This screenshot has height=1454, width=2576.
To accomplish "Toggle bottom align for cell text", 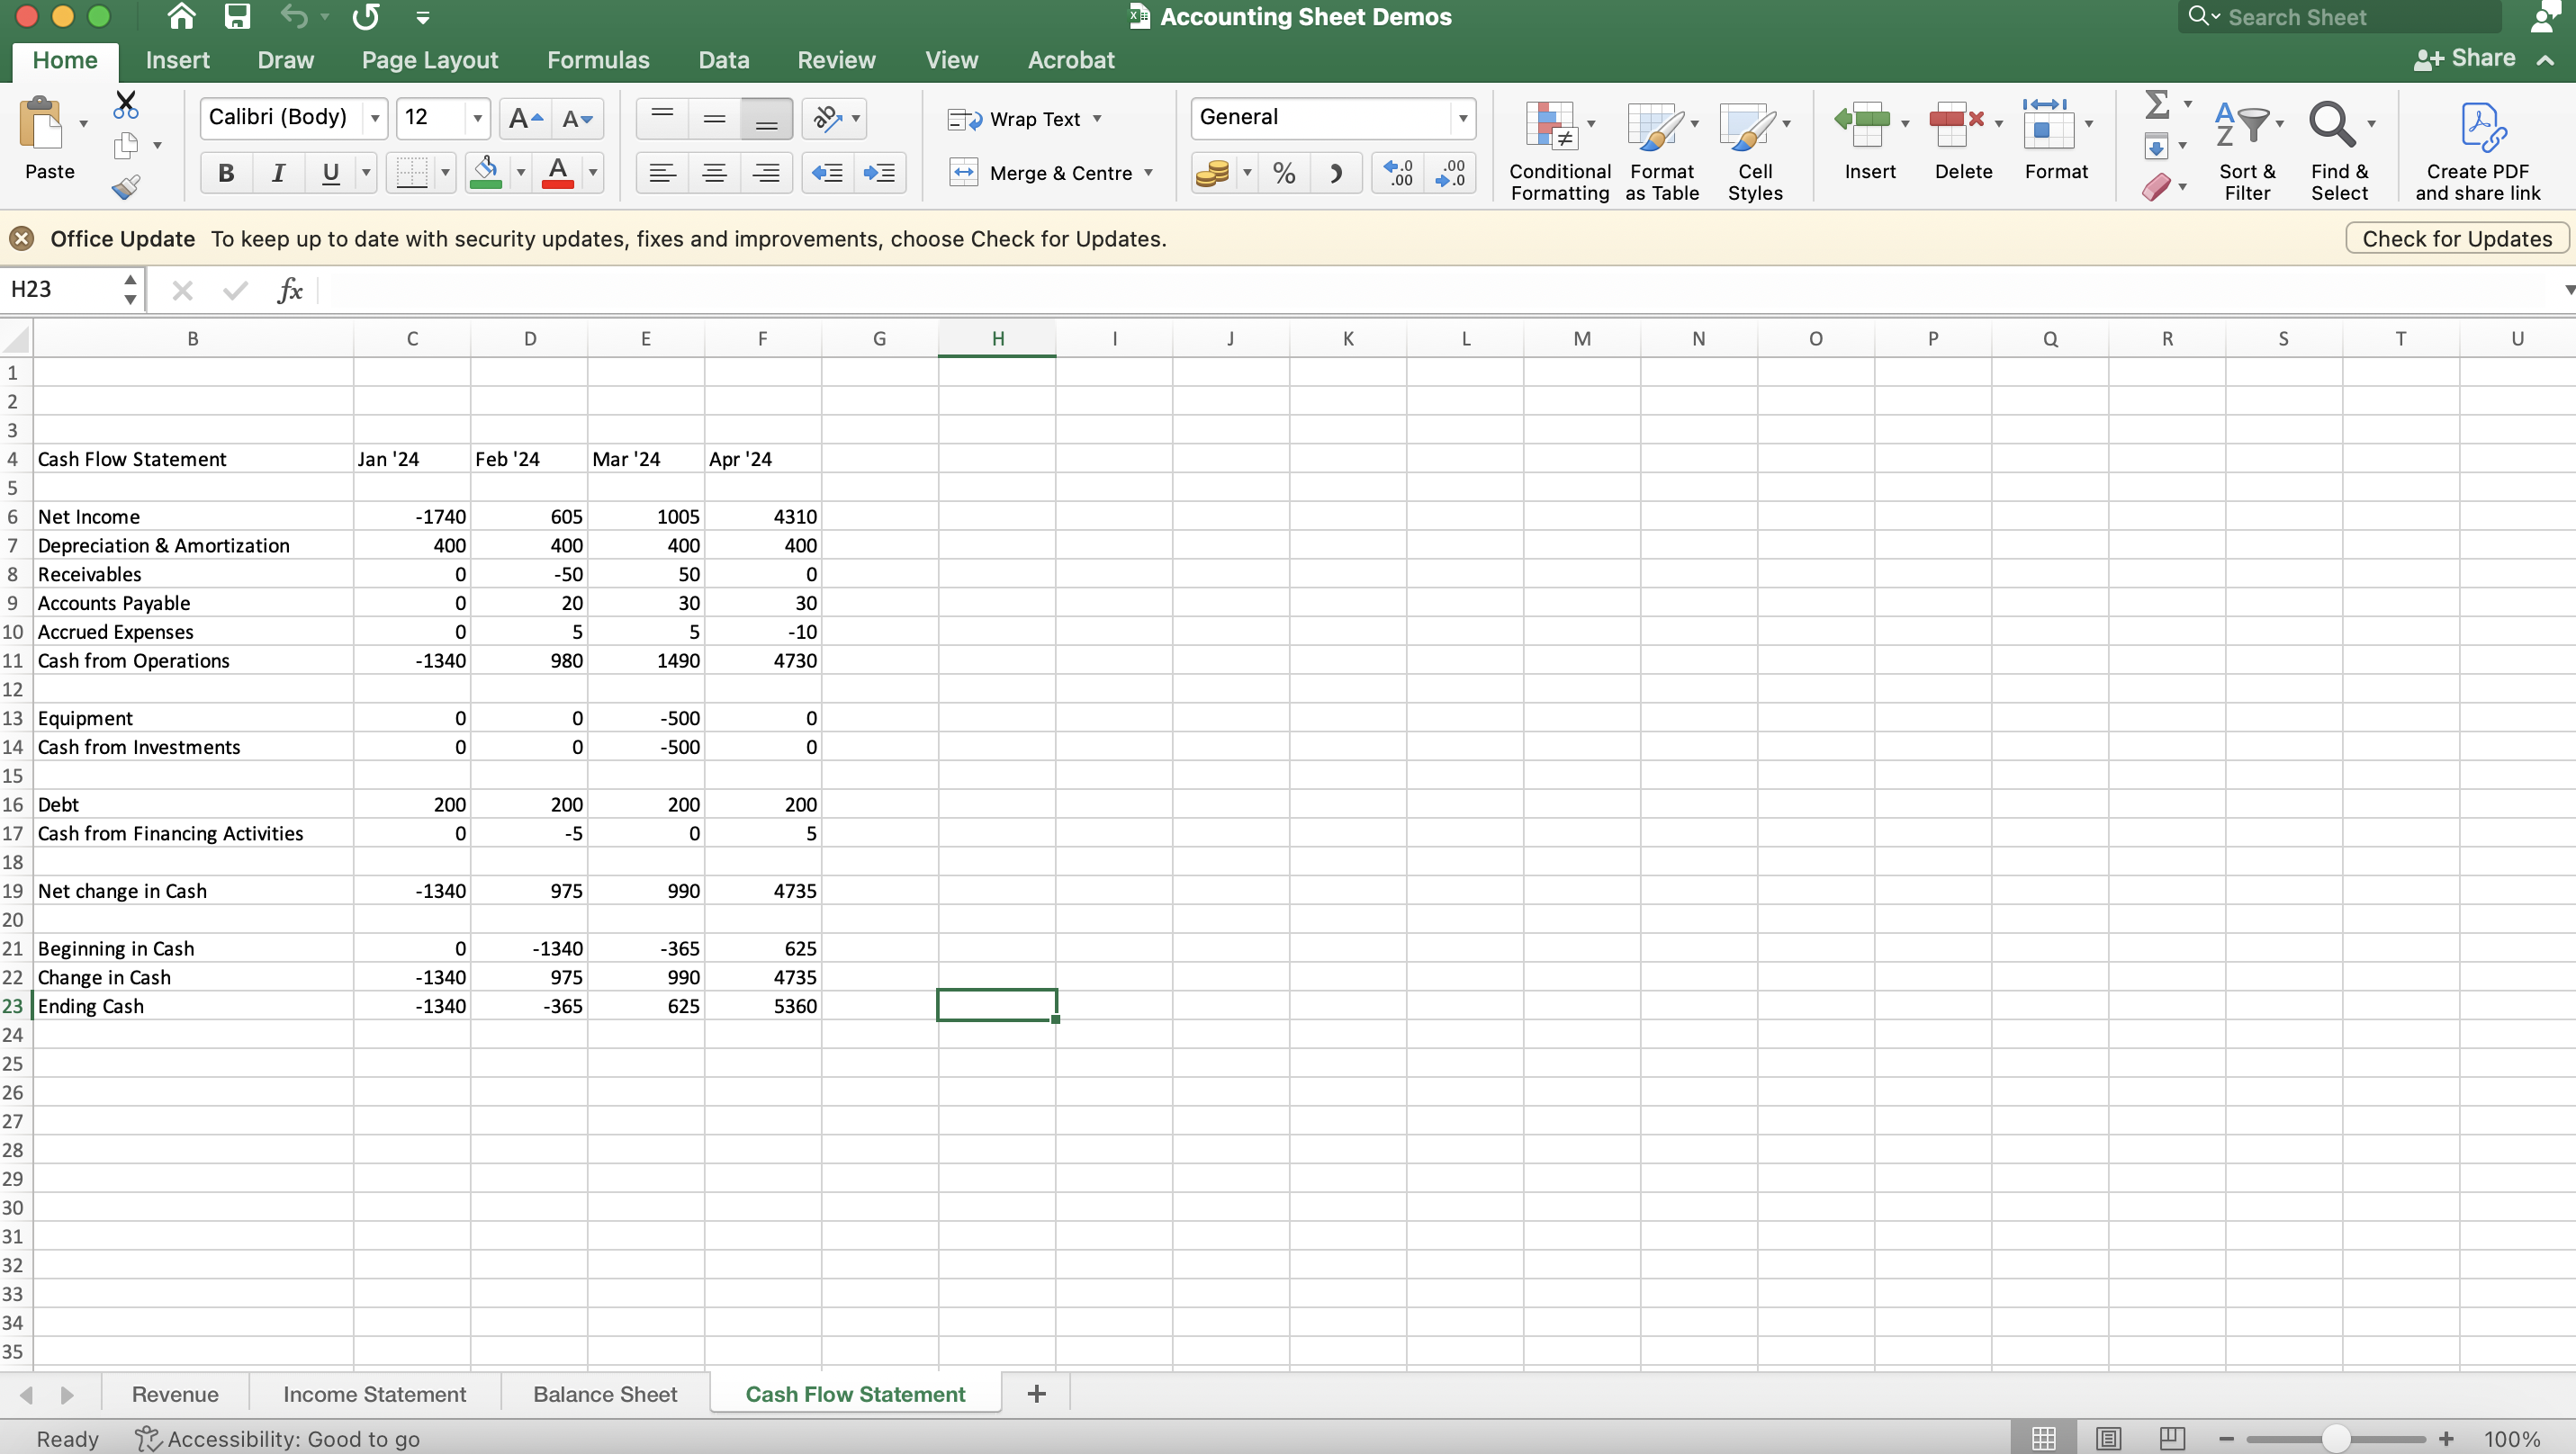I will [766, 119].
